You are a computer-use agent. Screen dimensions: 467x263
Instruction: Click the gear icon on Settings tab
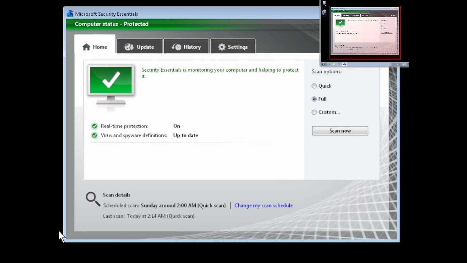point(222,47)
